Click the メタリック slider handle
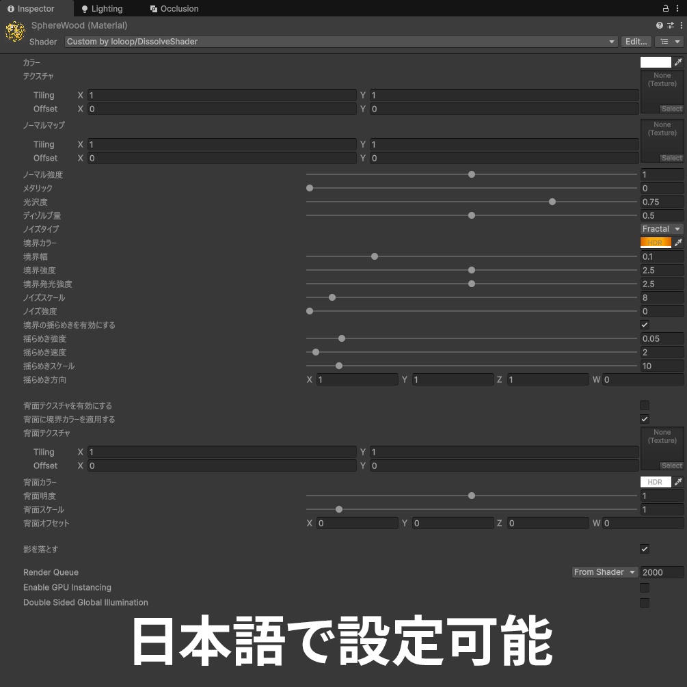 tap(309, 188)
